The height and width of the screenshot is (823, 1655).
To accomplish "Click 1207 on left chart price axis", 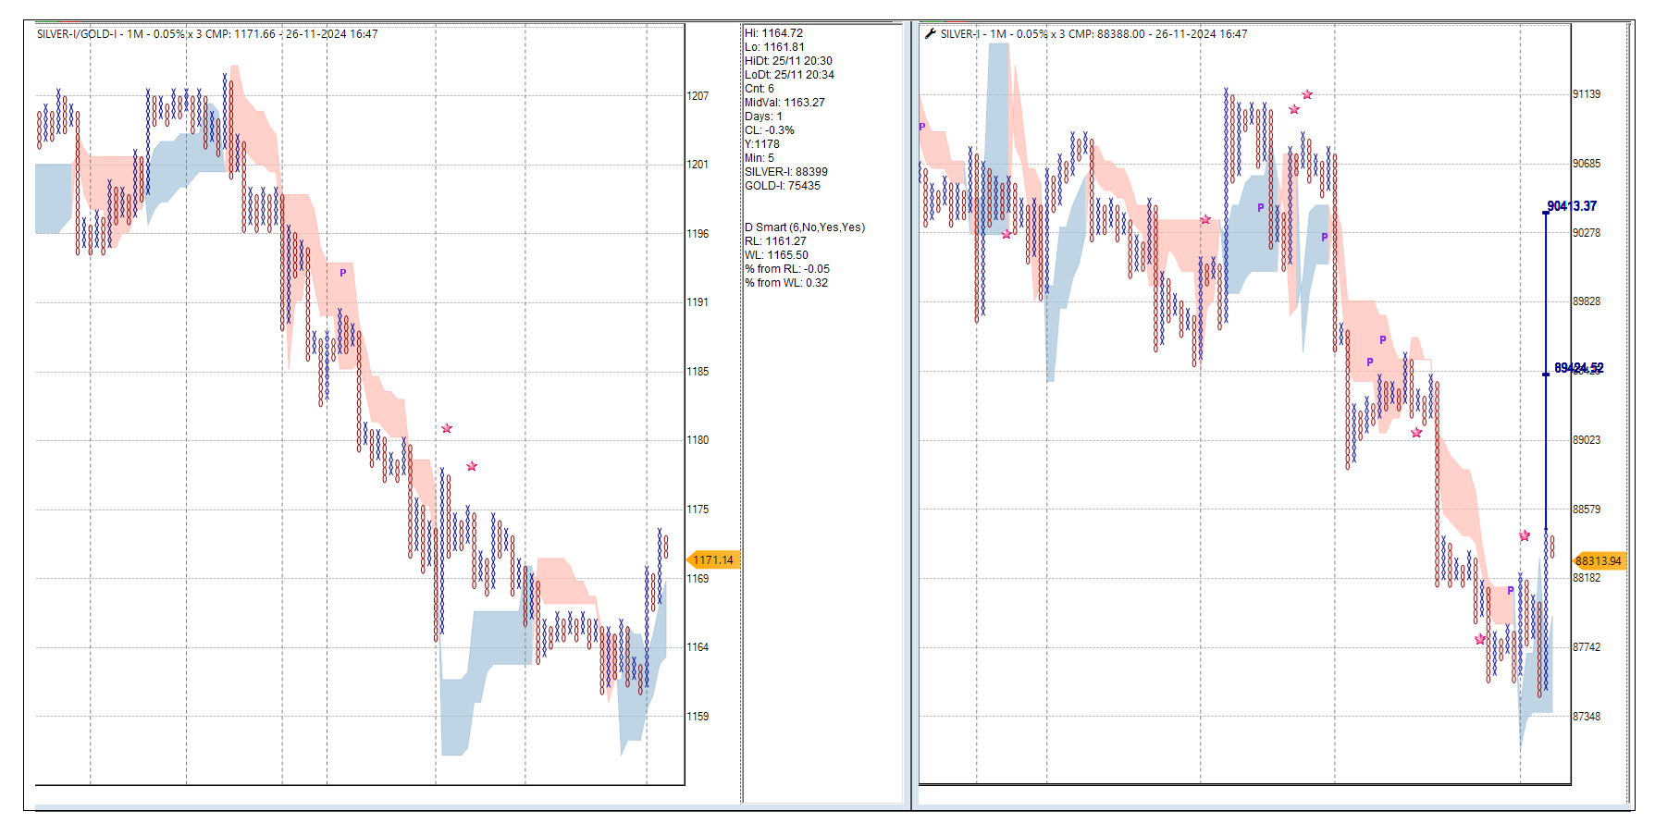I will (698, 96).
